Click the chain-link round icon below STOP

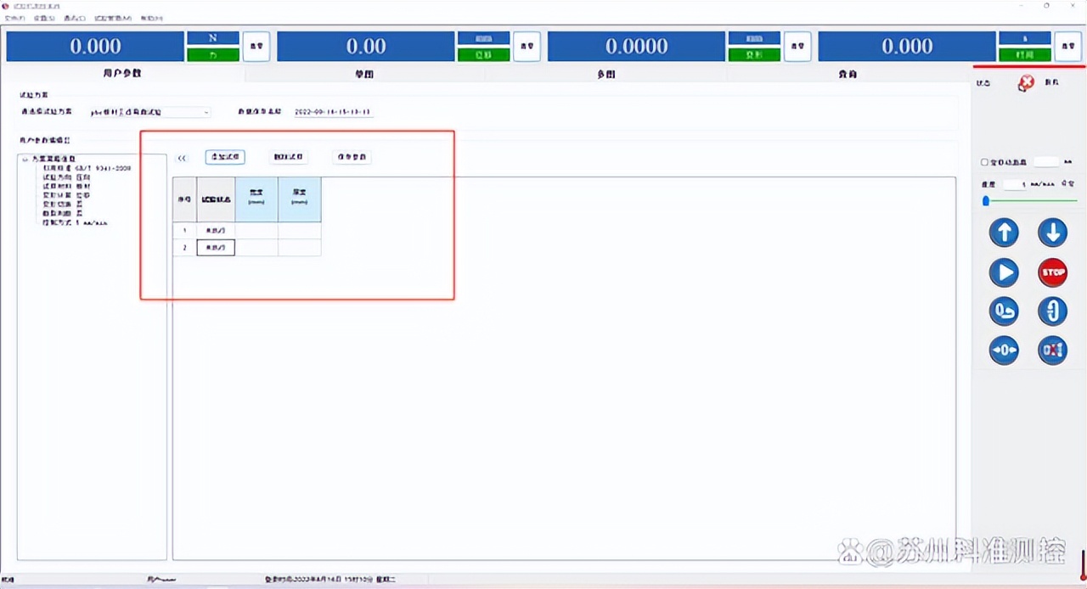[1052, 311]
